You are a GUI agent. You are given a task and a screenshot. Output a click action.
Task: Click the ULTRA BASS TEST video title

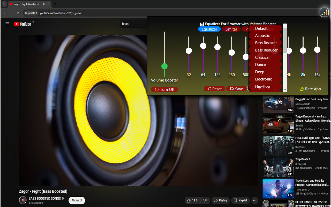click(313, 204)
